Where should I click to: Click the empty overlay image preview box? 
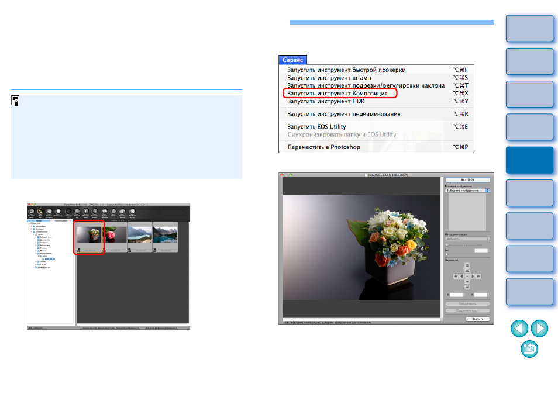(467, 212)
